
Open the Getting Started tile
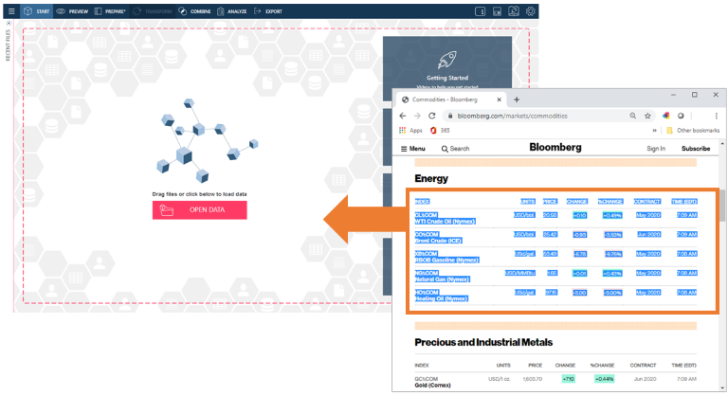click(447, 67)
